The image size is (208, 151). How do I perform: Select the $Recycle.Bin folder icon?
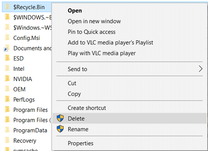pyautogui.click(x=7, y=7)
